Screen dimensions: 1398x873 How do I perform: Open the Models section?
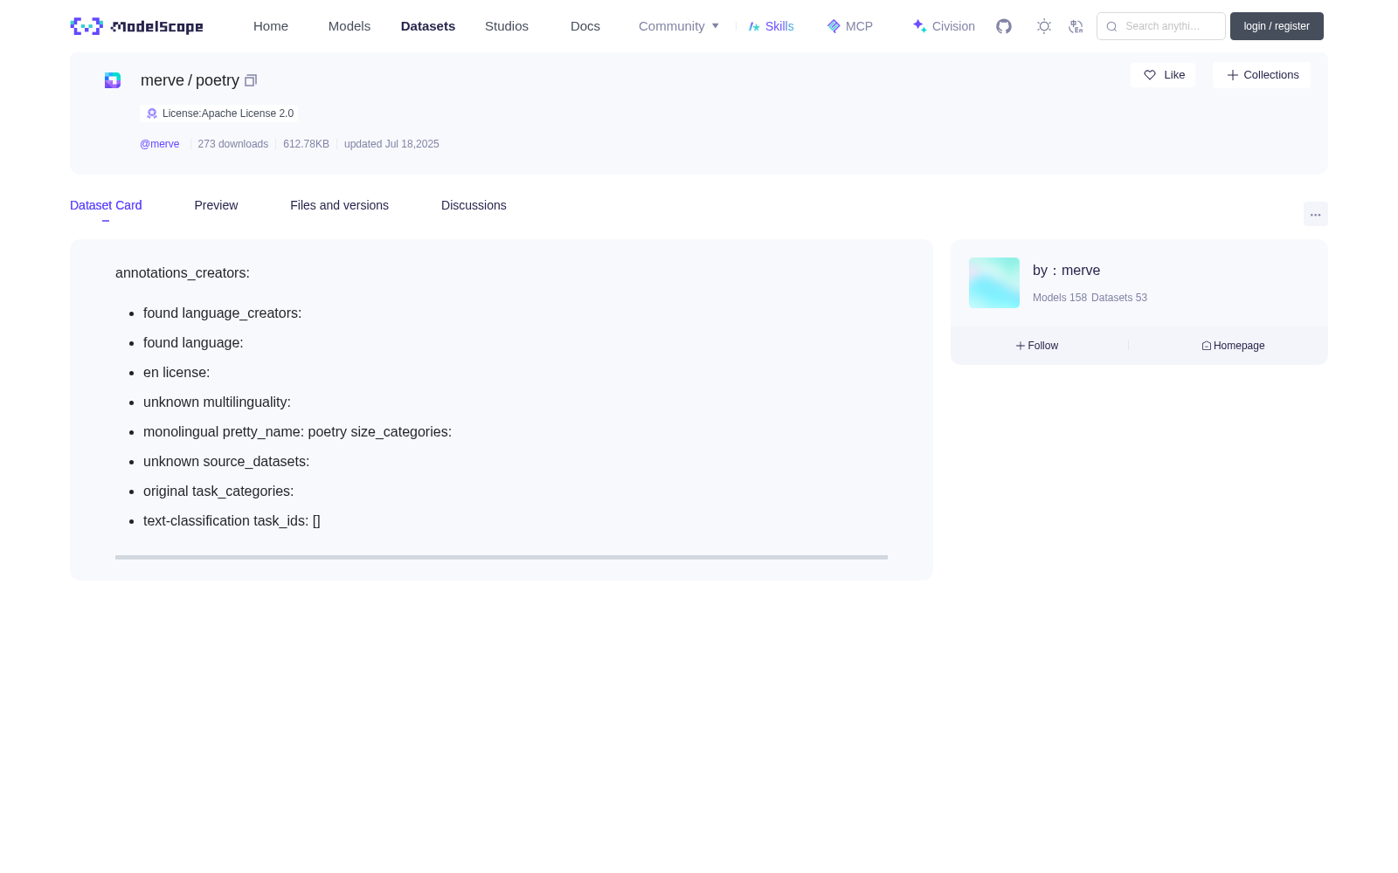(x=349, y=26)
